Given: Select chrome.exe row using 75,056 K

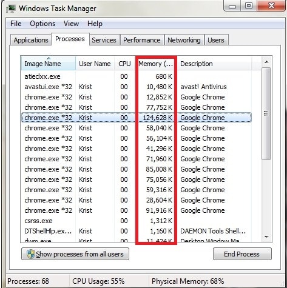Looking at the screenshot, I should [x=136, y=179].
